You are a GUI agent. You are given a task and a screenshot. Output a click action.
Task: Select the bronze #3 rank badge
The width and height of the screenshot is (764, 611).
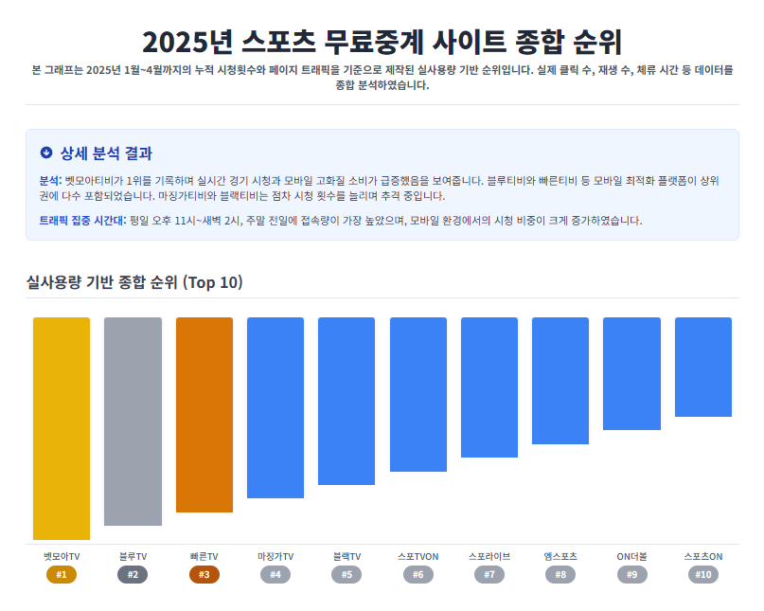pos(204,575)
